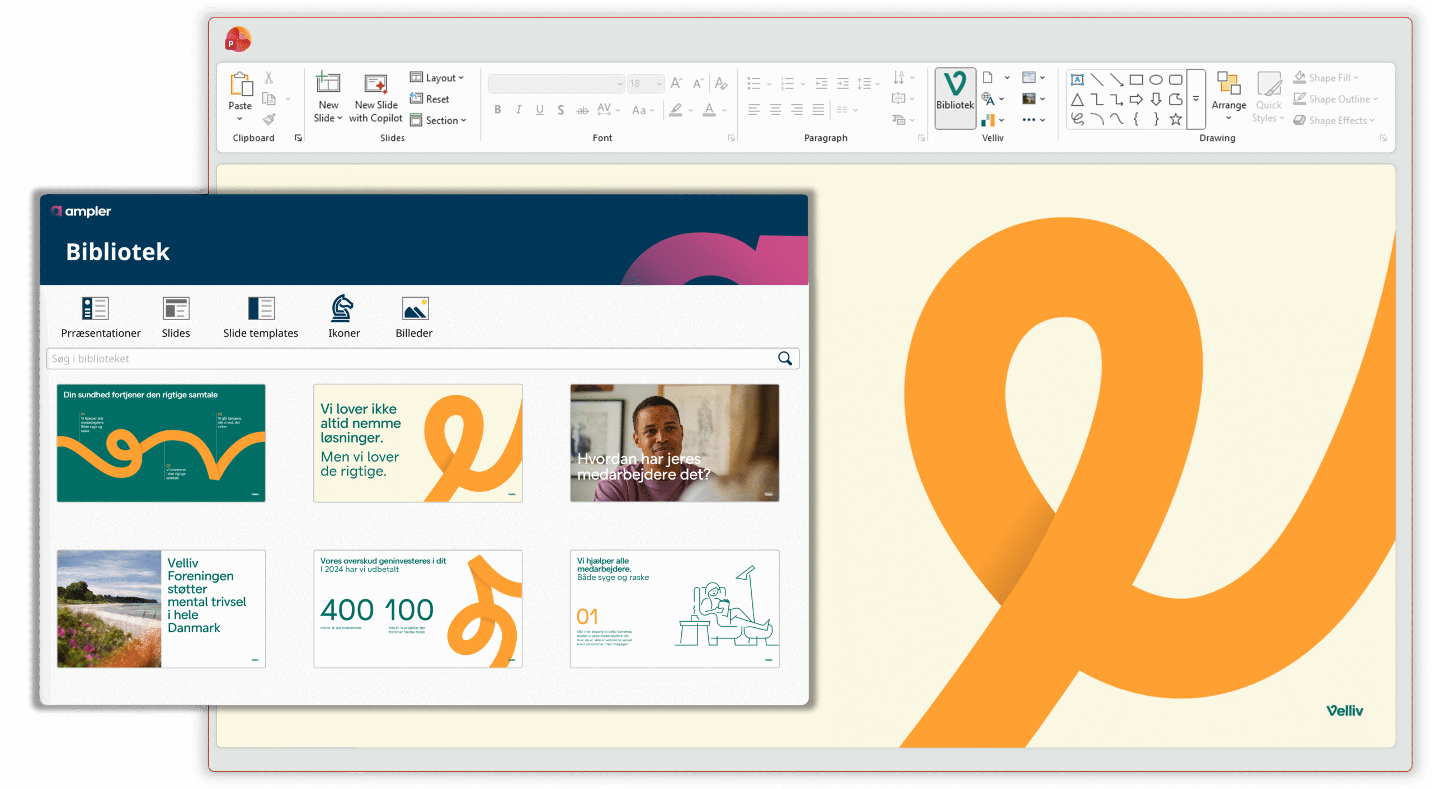Select the star shape in the gallery
Screen dimensions: 1432x789
point(1175,119)
